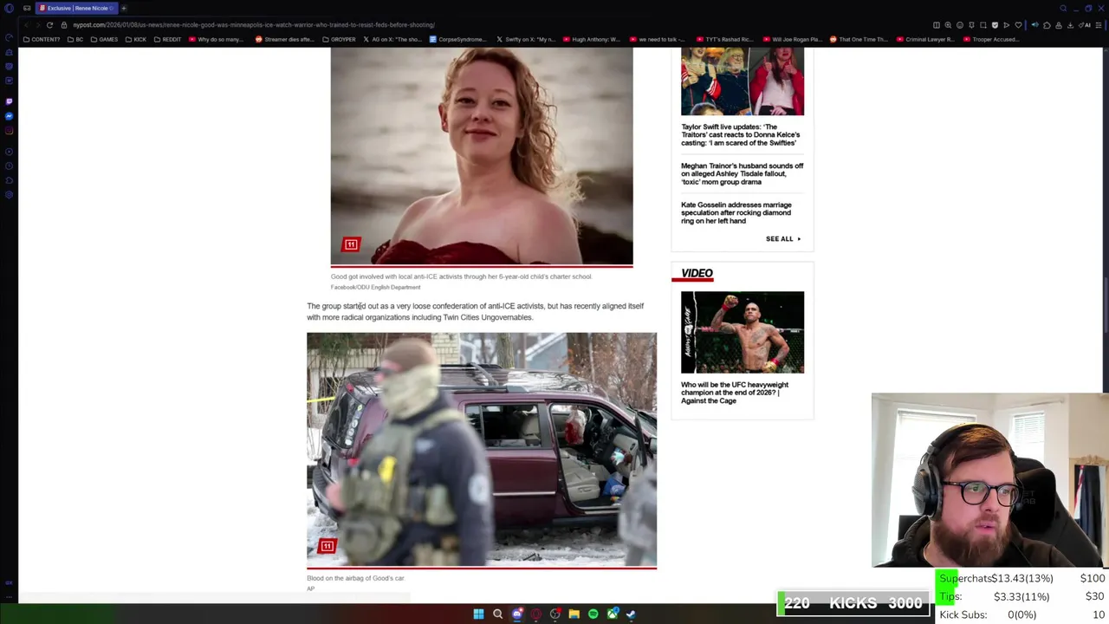Open Spotify from the taskbar
Viewport: 1109px width, 624px height.
point(593,614)
